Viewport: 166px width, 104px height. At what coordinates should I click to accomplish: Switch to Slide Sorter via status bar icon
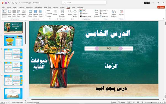(x=134, y=102)
